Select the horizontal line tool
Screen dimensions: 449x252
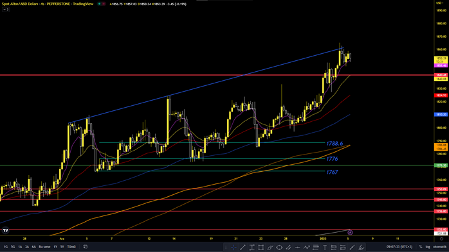298,247
